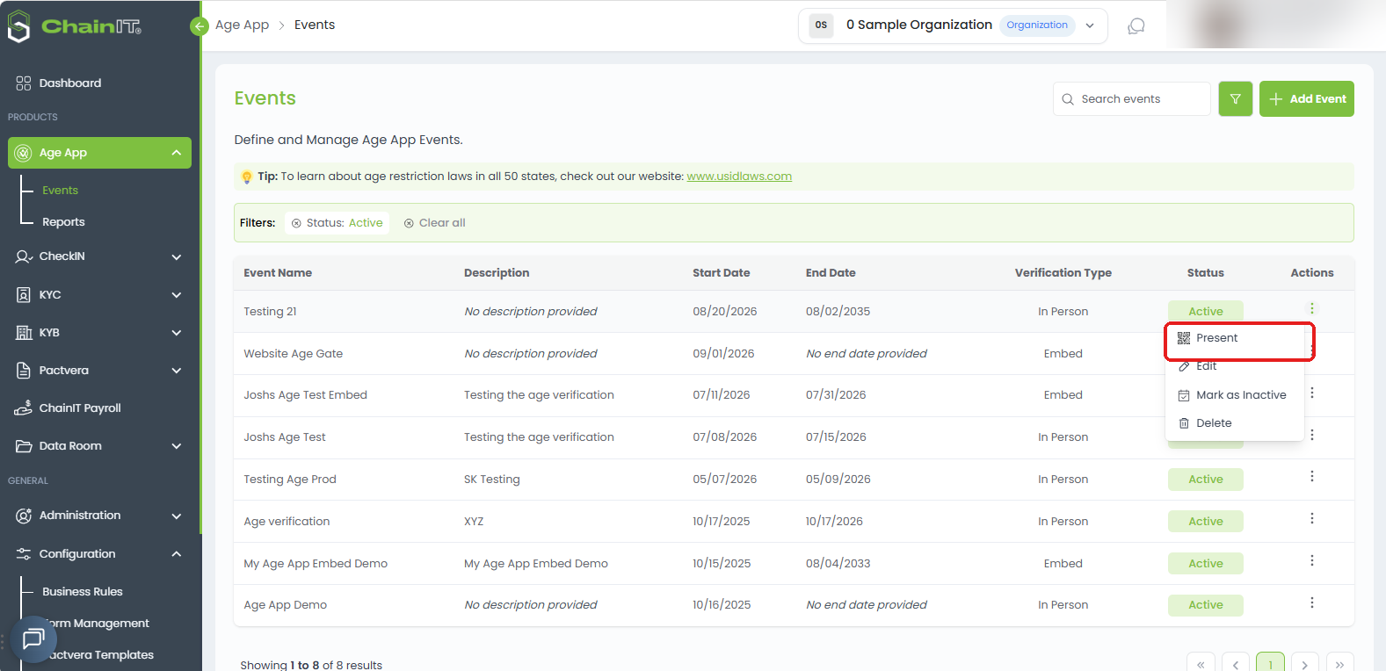Click Active status of Testing 21

1206,311
